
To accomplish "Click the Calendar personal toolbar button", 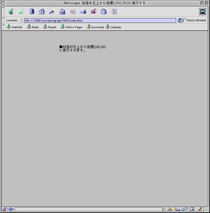I will click(x=113, y=27).
